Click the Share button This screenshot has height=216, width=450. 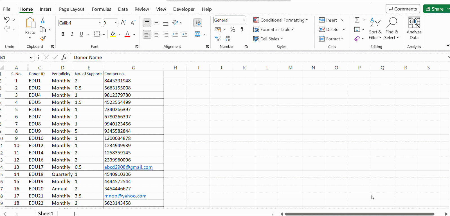click(x=435, y=9)
